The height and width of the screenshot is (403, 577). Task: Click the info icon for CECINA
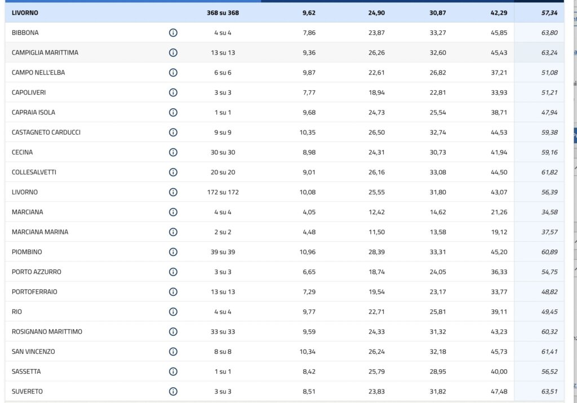pyautogui.click(x=173, y=152)
